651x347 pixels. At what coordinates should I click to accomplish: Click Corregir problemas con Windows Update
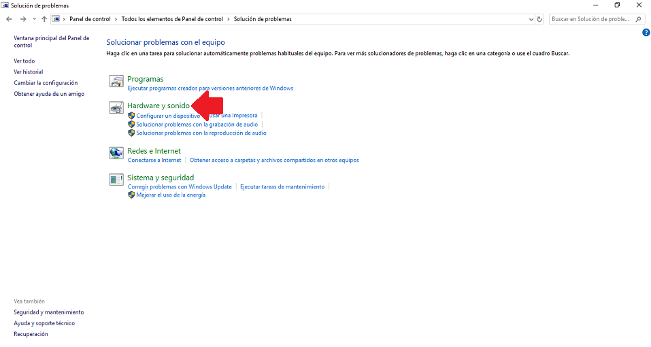tap(180, 187)
